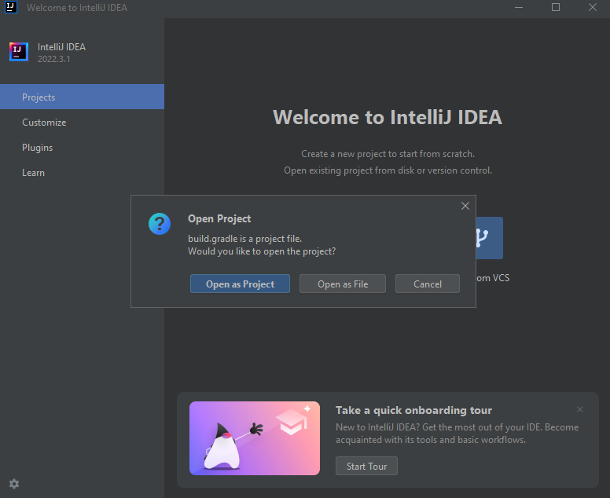The width and height of the screenshot is (610, 498).
Task: Click the 'Welcome to IntelliJ IDEA' heading
Action: (388, 117)
